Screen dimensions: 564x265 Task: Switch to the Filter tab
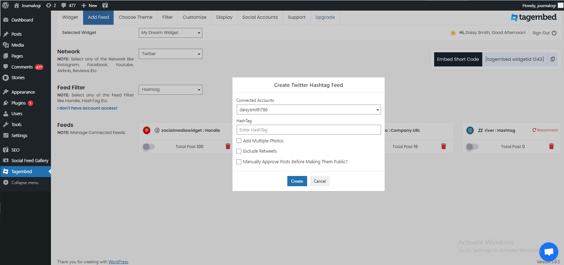point(168,17)
